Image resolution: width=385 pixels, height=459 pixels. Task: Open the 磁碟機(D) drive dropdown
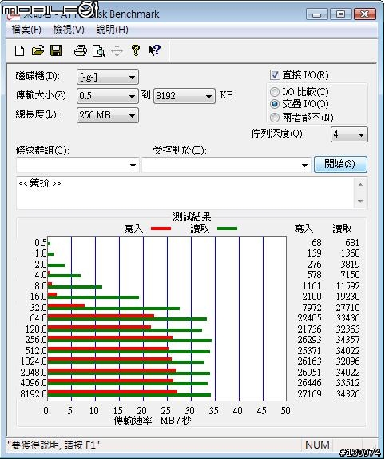click(x=108, y=78)
